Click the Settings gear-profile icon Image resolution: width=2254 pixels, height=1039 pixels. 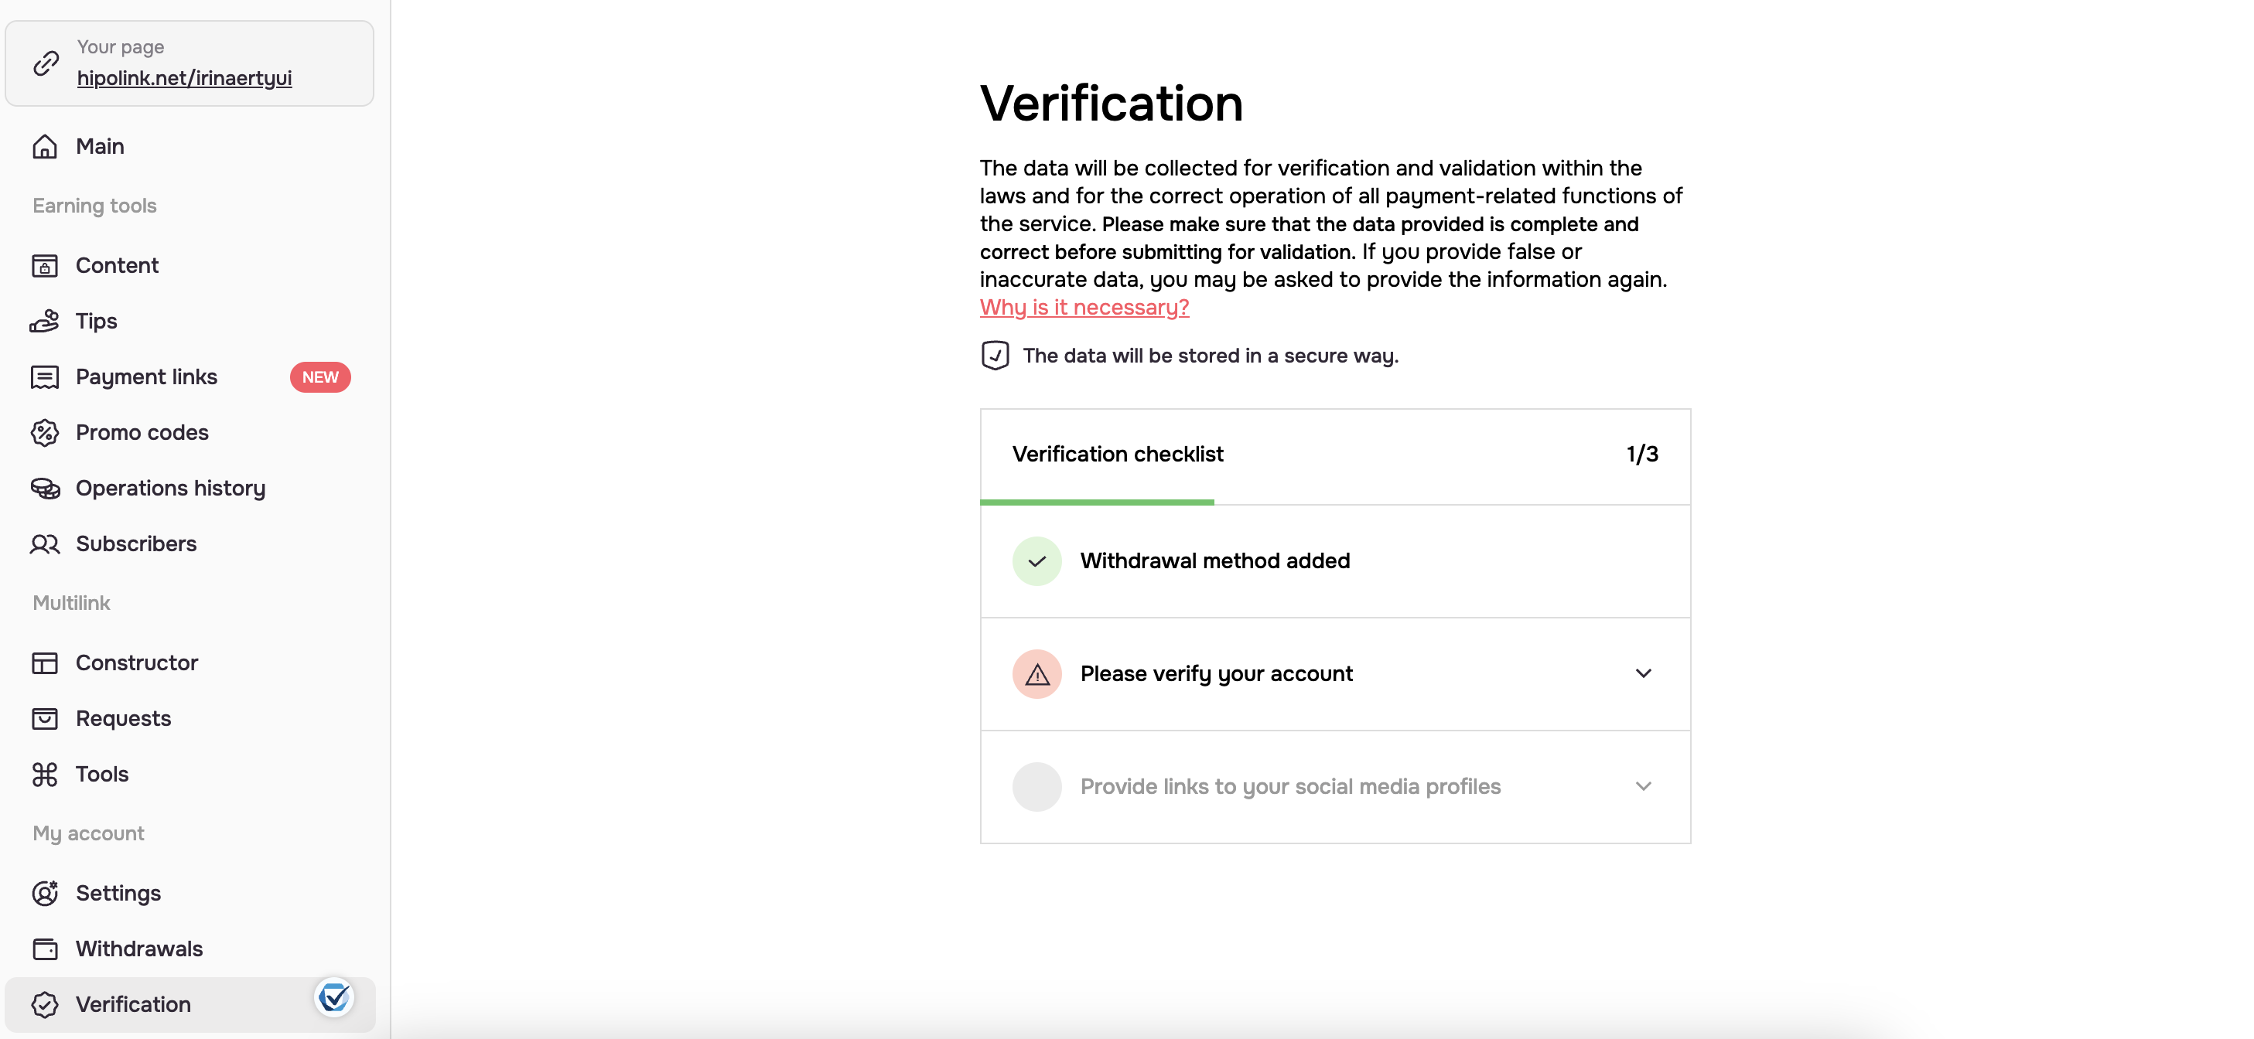(x=45, y=893)
